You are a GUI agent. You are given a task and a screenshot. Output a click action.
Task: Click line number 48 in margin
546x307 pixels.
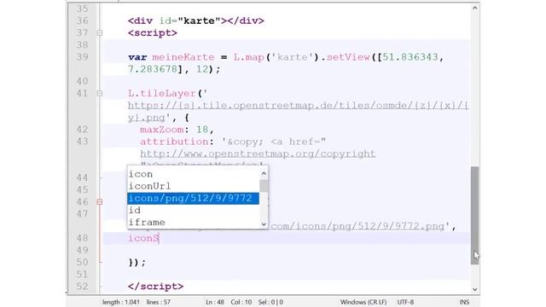83,238
